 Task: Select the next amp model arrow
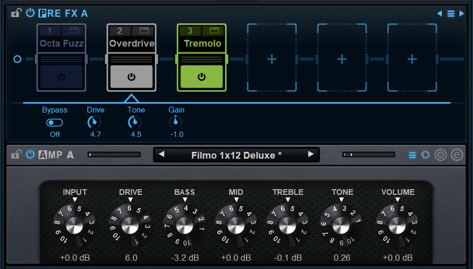(x=311, y=154)
